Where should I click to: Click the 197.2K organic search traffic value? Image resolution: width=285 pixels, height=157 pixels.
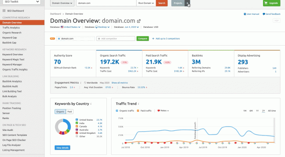pyautogui.click(x=109, y=62)
